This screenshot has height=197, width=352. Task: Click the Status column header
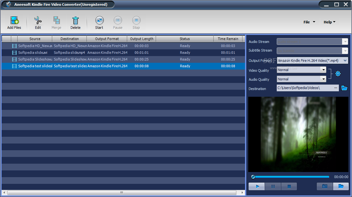(184, 39)
